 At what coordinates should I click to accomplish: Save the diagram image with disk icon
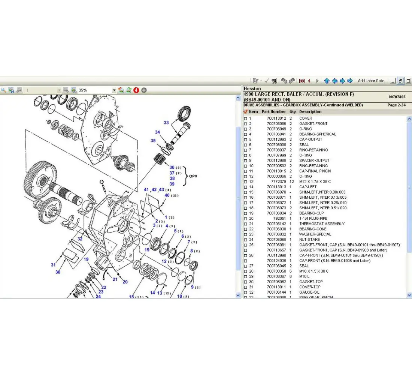coord(11,90)
